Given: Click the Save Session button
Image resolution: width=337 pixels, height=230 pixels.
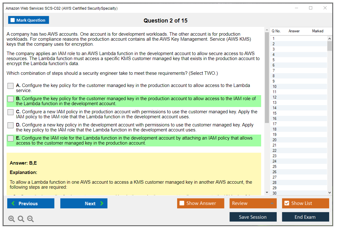Looking at the screenshot, I should [253, 217].
